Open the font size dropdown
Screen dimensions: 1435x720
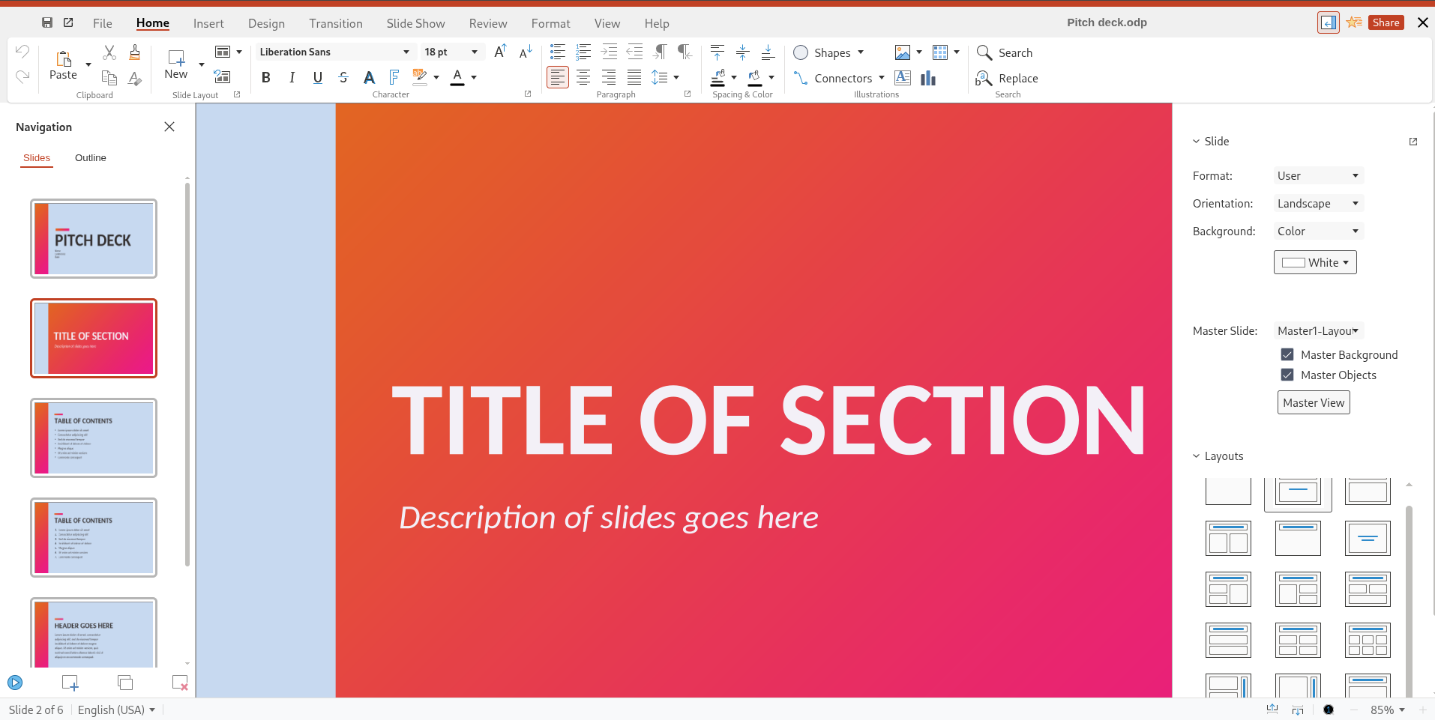474,52
